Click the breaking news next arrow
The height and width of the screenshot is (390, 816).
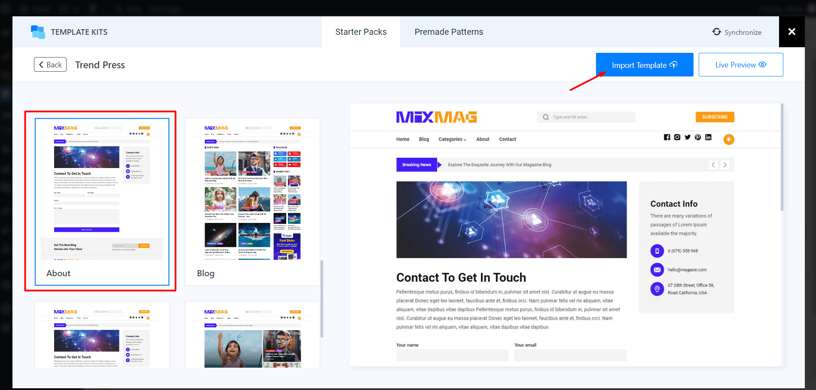coord(725,165)
